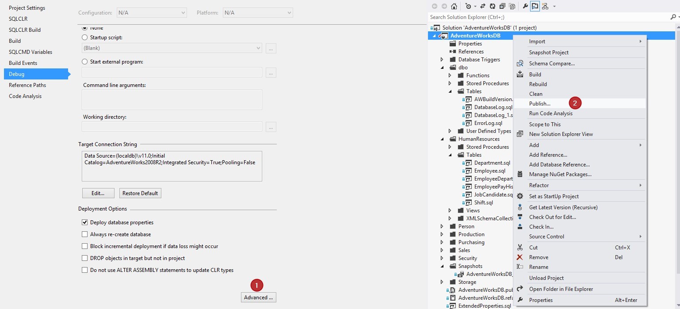Click browse button next to Working directory
680x309 pixels.
click(271, 127)
